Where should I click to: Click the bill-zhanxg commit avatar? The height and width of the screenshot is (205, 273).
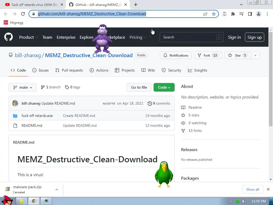tap(15, 103)
